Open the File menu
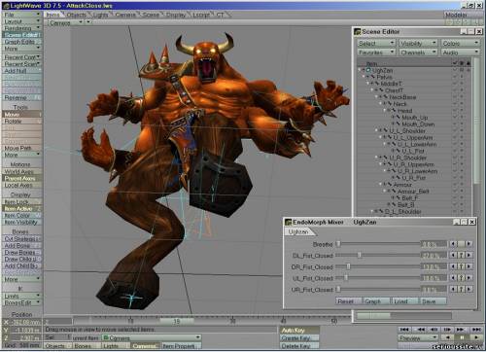The image size is (486, 352). click(x=22, y=15)
